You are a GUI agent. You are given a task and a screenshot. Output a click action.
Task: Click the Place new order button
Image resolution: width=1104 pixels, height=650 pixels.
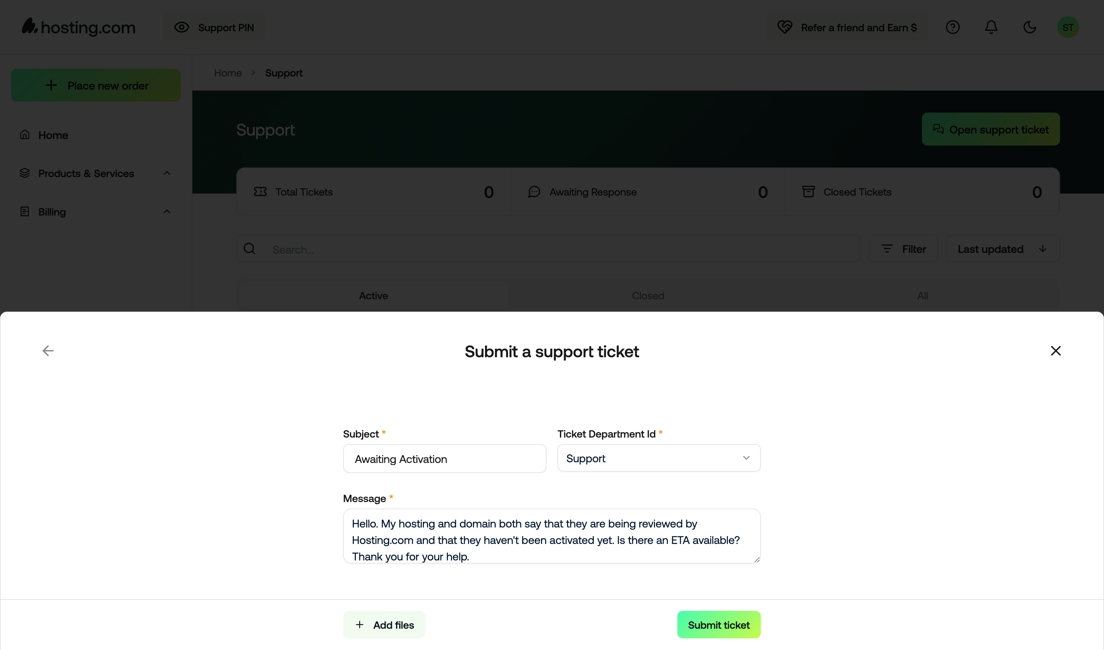pos(95,85)
